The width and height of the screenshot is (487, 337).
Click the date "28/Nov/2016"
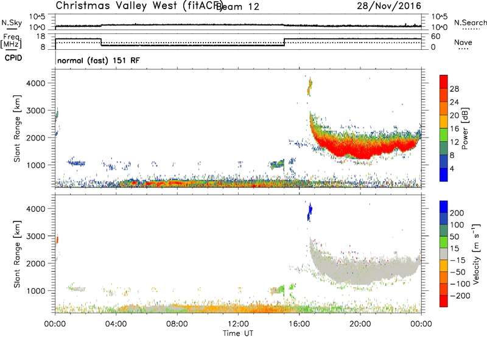coord(389,5)
